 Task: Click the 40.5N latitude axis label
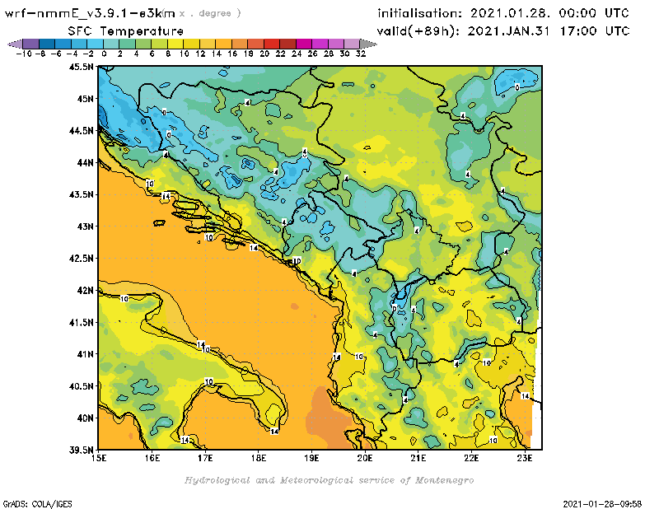(x=81, y=385)
